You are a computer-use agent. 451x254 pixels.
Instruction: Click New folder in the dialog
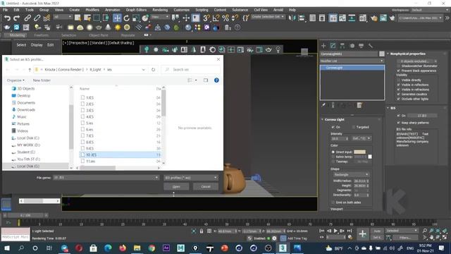tap(42, 80)
